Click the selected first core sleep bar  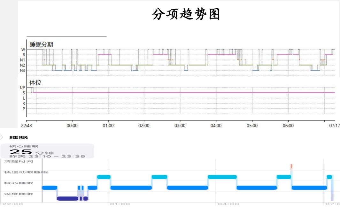tap(50, 188)
